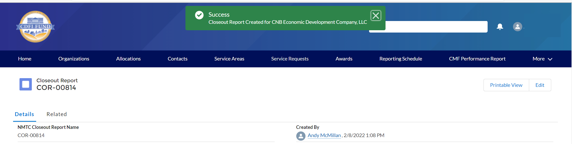The width and height of the screenshot is (572, 144).
Task: Close the Success notification banner
Action: [x=376, y=16]
